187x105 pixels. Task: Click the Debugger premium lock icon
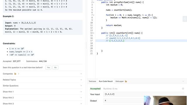point(126,81)
